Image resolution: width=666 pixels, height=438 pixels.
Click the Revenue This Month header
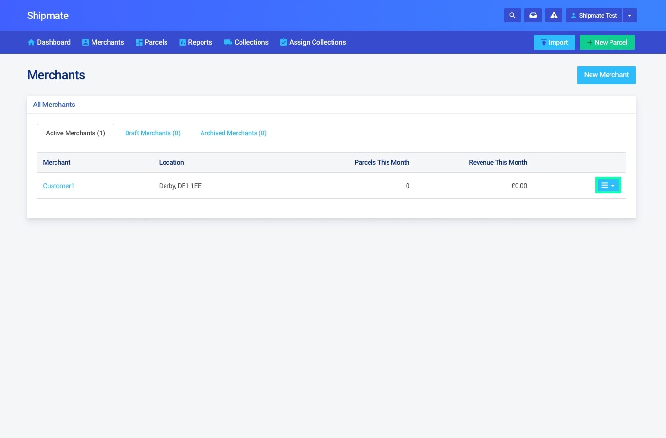coord(498,162)
